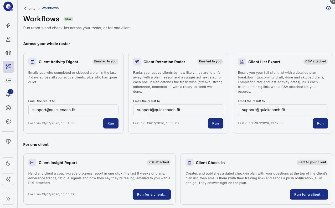Click 'Last run 13/07/2026, 13:12:55' text
The width and height of the screenshot is (335, 208).
(x=261, y=123)
